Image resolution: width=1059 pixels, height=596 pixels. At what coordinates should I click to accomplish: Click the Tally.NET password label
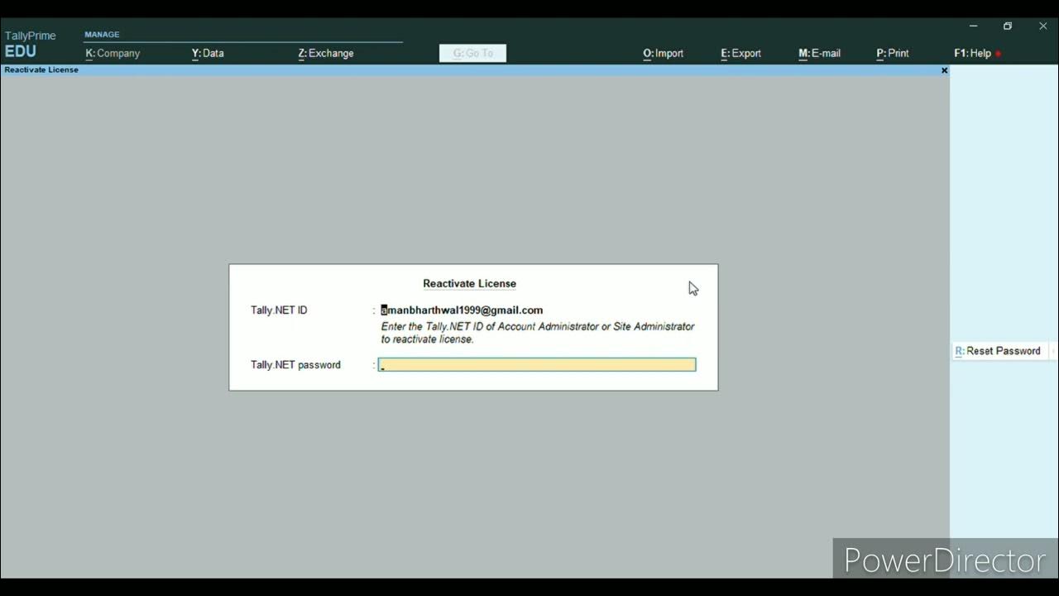point(295,365)
